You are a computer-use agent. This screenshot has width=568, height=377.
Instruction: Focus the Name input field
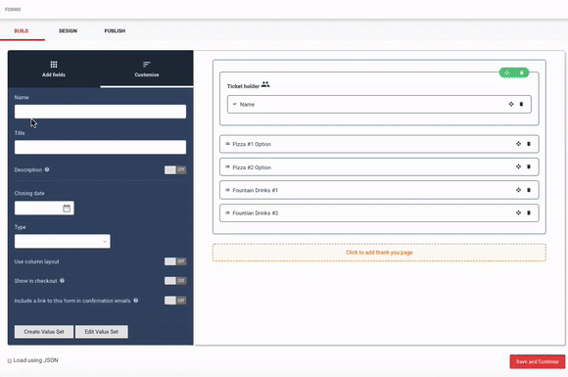coord(100,112)
